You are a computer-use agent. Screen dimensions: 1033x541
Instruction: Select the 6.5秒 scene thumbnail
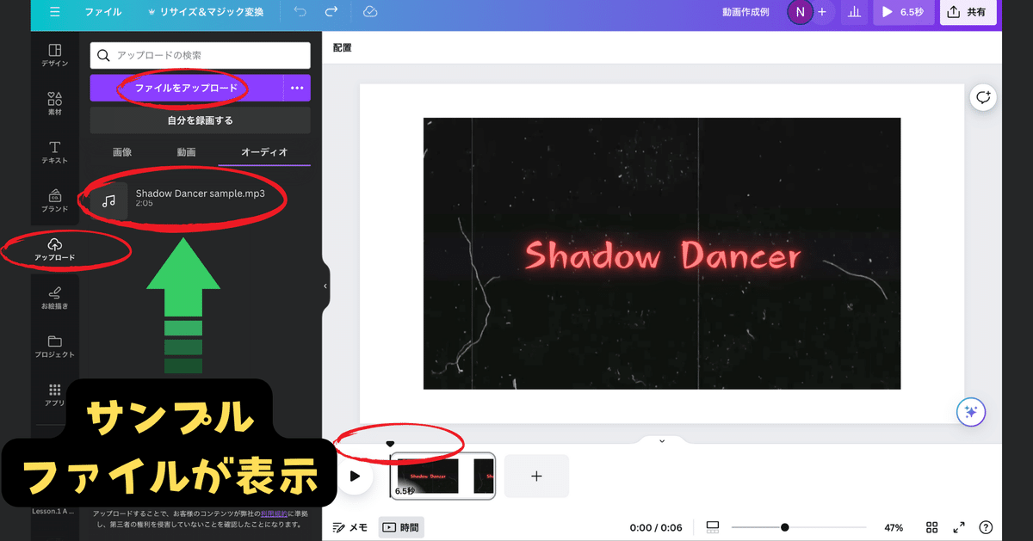[442, 476]
